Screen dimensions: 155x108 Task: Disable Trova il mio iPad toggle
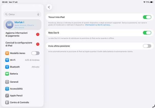pos(147,17)
